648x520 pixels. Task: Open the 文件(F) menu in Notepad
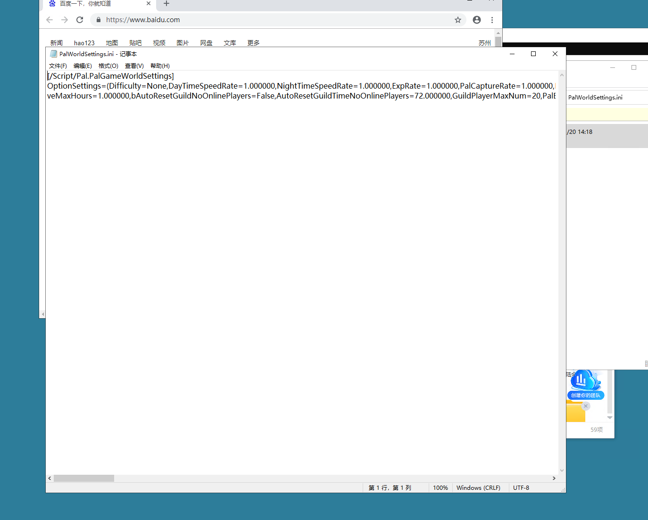click(58, 66)
